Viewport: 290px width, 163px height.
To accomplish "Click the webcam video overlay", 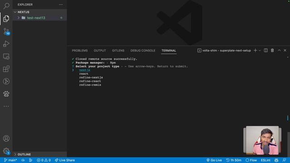I will (262, 140).
